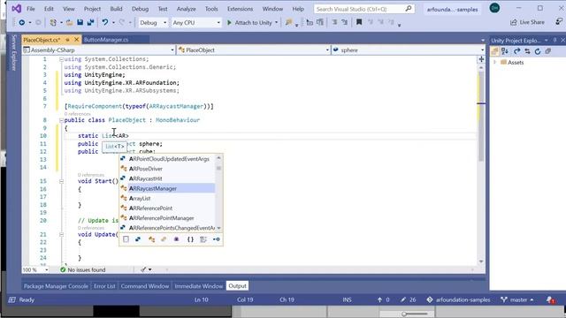The image size is (566, 318).
Task: Open the Debug menu
Action: tap(140, 9)
